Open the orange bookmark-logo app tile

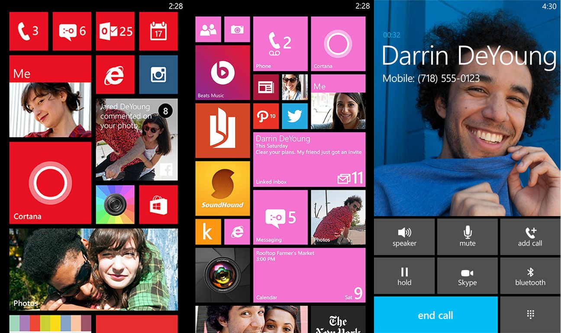coord(222,131)
